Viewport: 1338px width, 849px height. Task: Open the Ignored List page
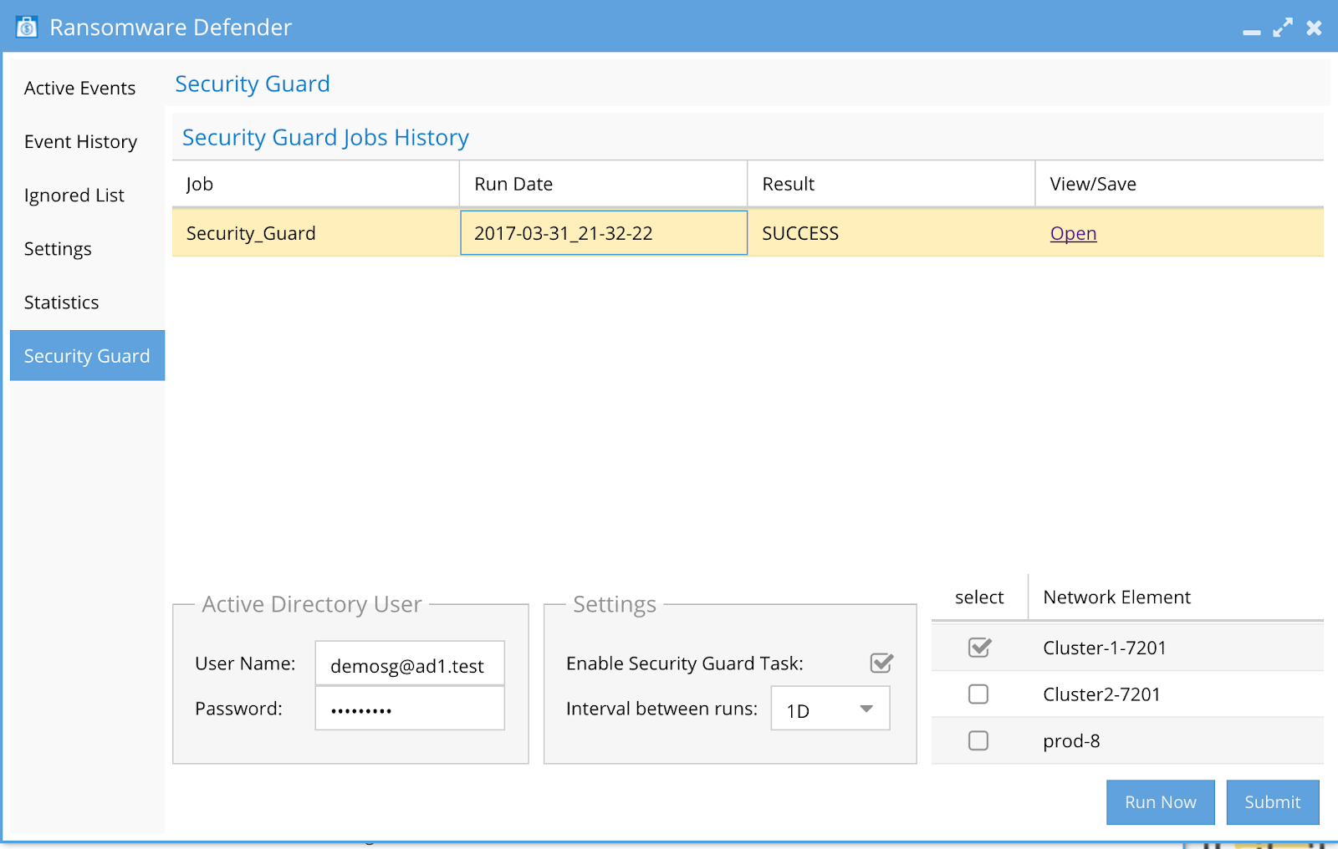coord(87,195)
